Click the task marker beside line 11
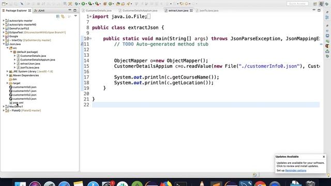 tap(82, 44)
